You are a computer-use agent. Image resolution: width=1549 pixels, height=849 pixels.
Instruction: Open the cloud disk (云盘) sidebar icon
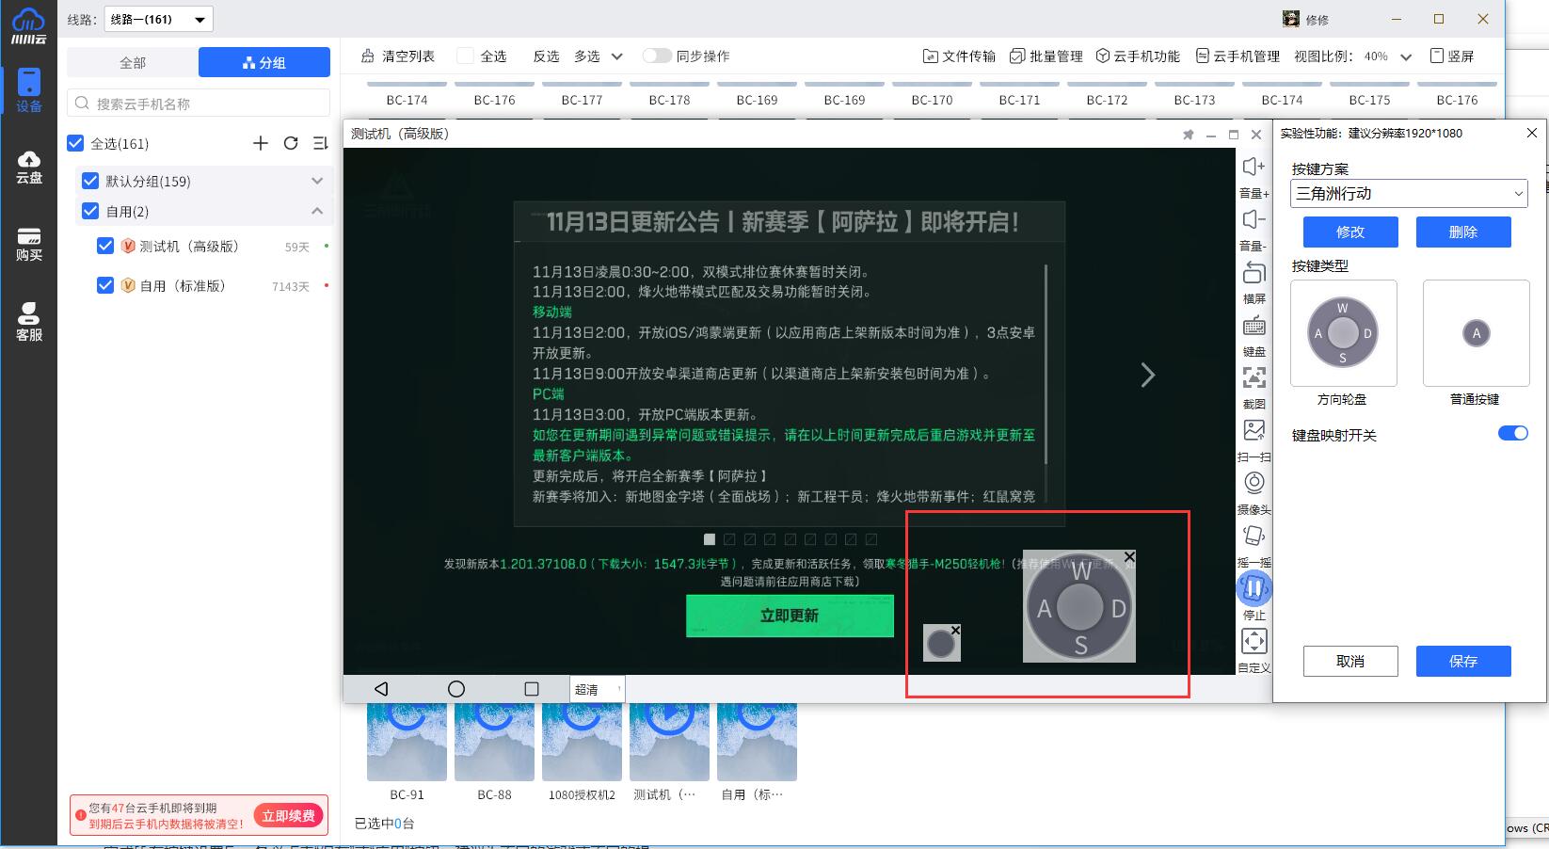(29, 166)
